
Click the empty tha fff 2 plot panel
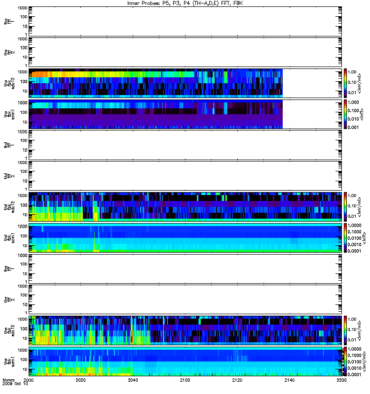(x=185, y=52)
